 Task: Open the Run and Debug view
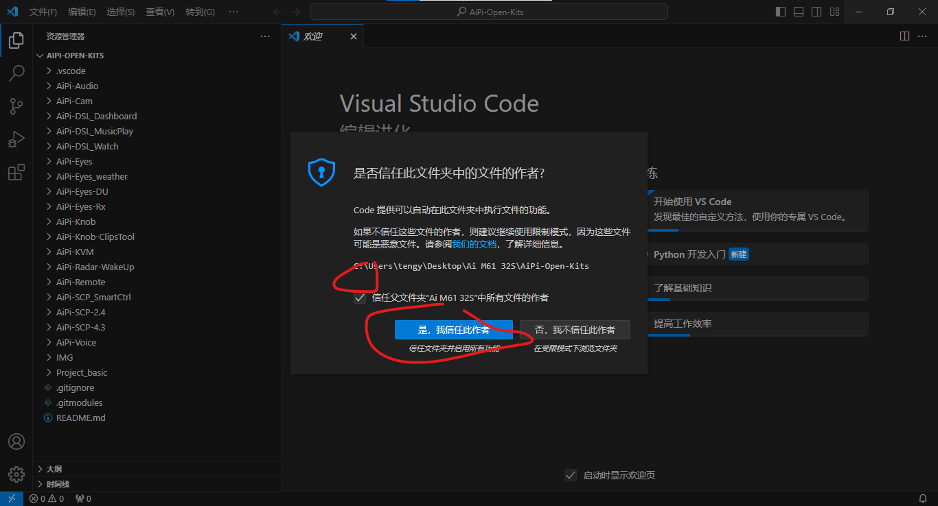[x=16, y=139]
